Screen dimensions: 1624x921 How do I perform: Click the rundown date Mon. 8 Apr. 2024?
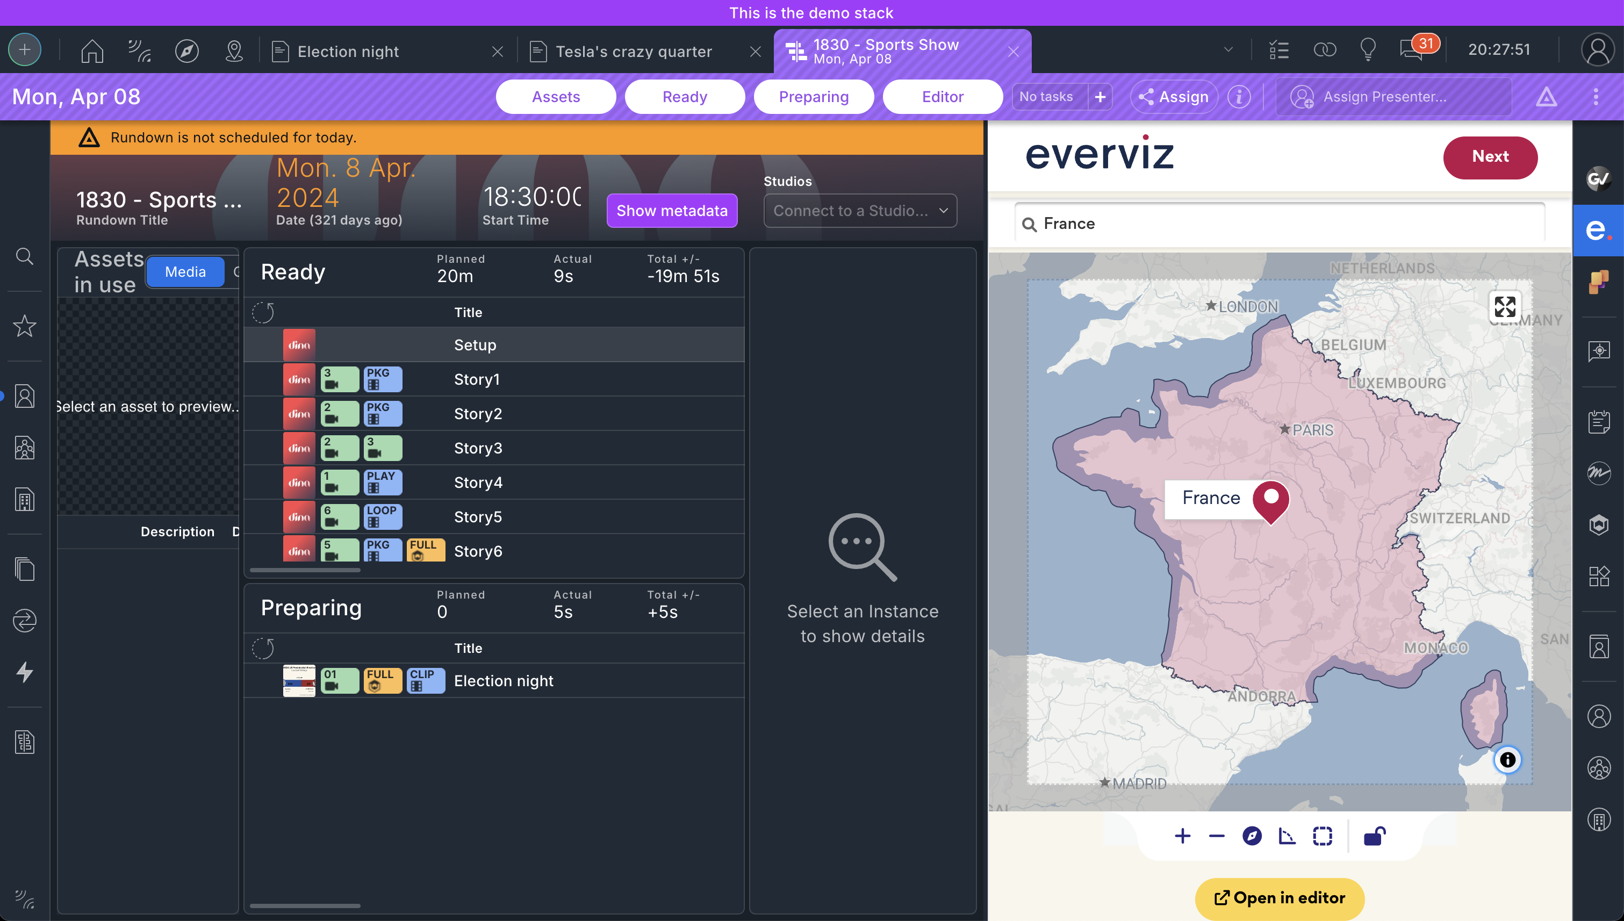tap(346, 183)
